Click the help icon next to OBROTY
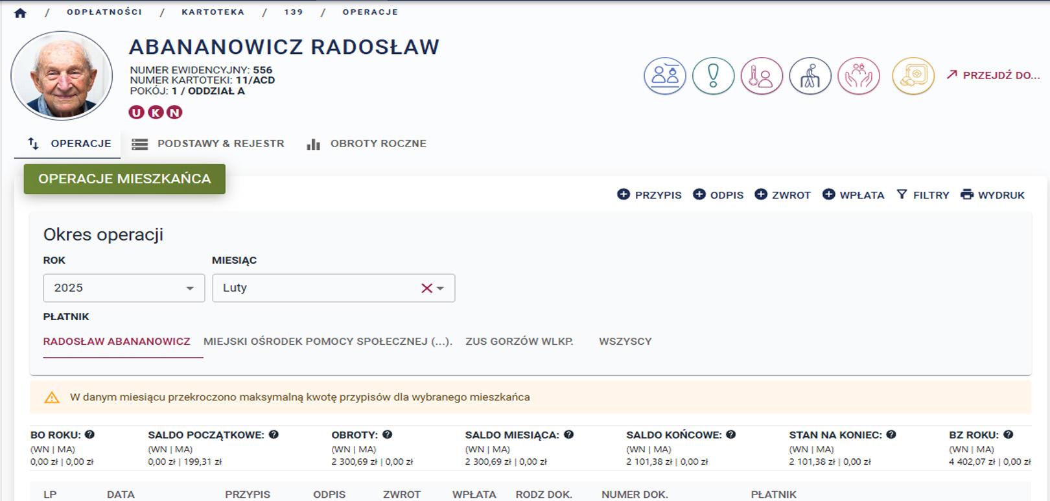This screenshot has height=501, width=1050. [x=388, y=435]
